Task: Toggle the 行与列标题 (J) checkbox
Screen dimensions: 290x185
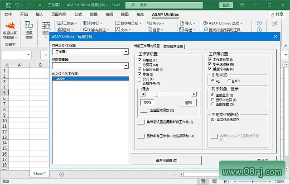Action: 140,69
